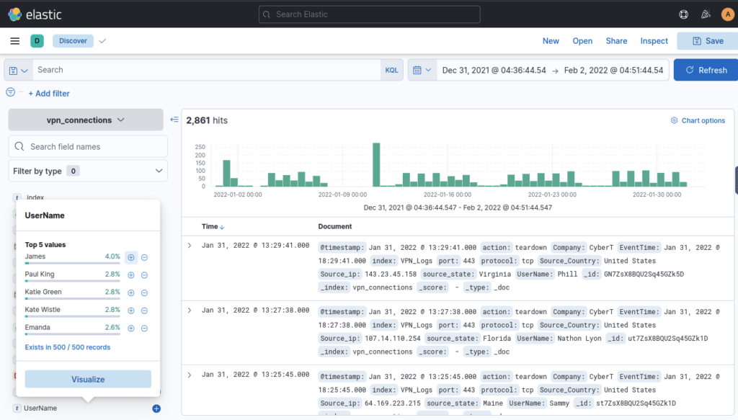Viewport: 738px width, 420px height.
Task: Expand Filter by type dropdown
Action: [x=88, y=171]
